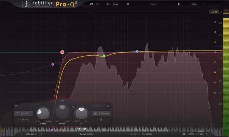
Task: Click the D#3 note label on piano
Action: coord(82,129)
